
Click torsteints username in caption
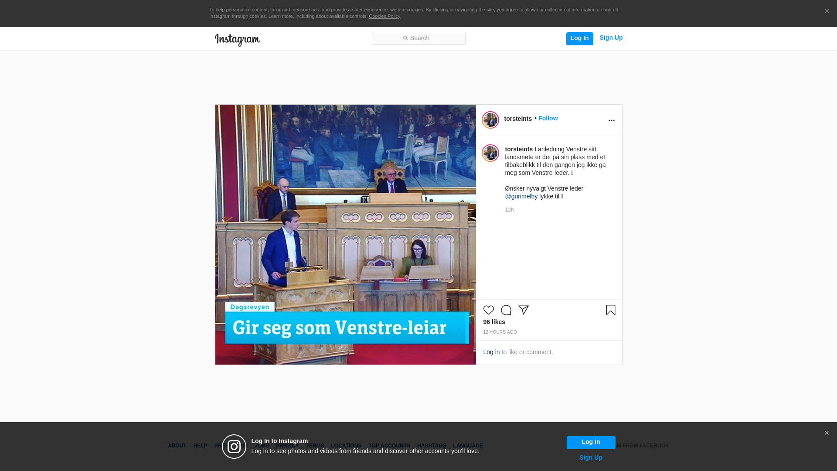click(519, 149)
